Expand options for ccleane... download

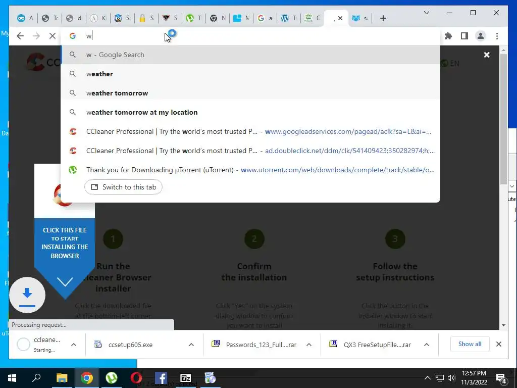click(74, 345)
